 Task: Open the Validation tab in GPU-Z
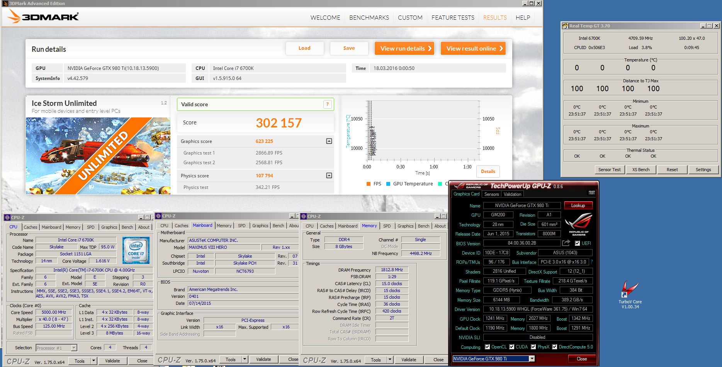(x=512, y=194)
